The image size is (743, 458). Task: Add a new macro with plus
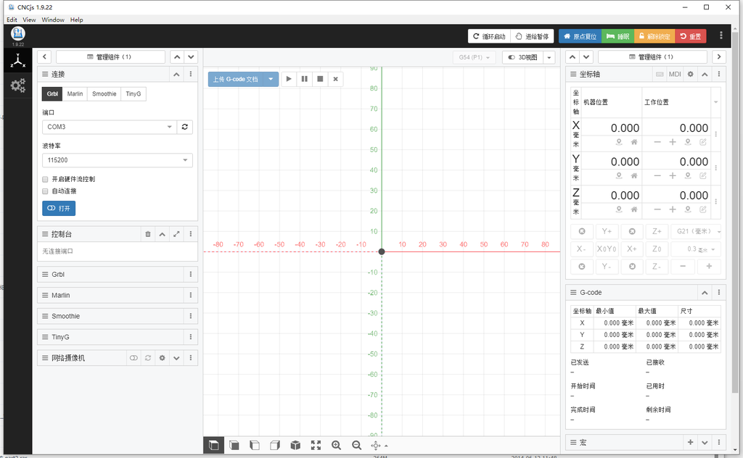pyautogui.click(x=691, y=442)
